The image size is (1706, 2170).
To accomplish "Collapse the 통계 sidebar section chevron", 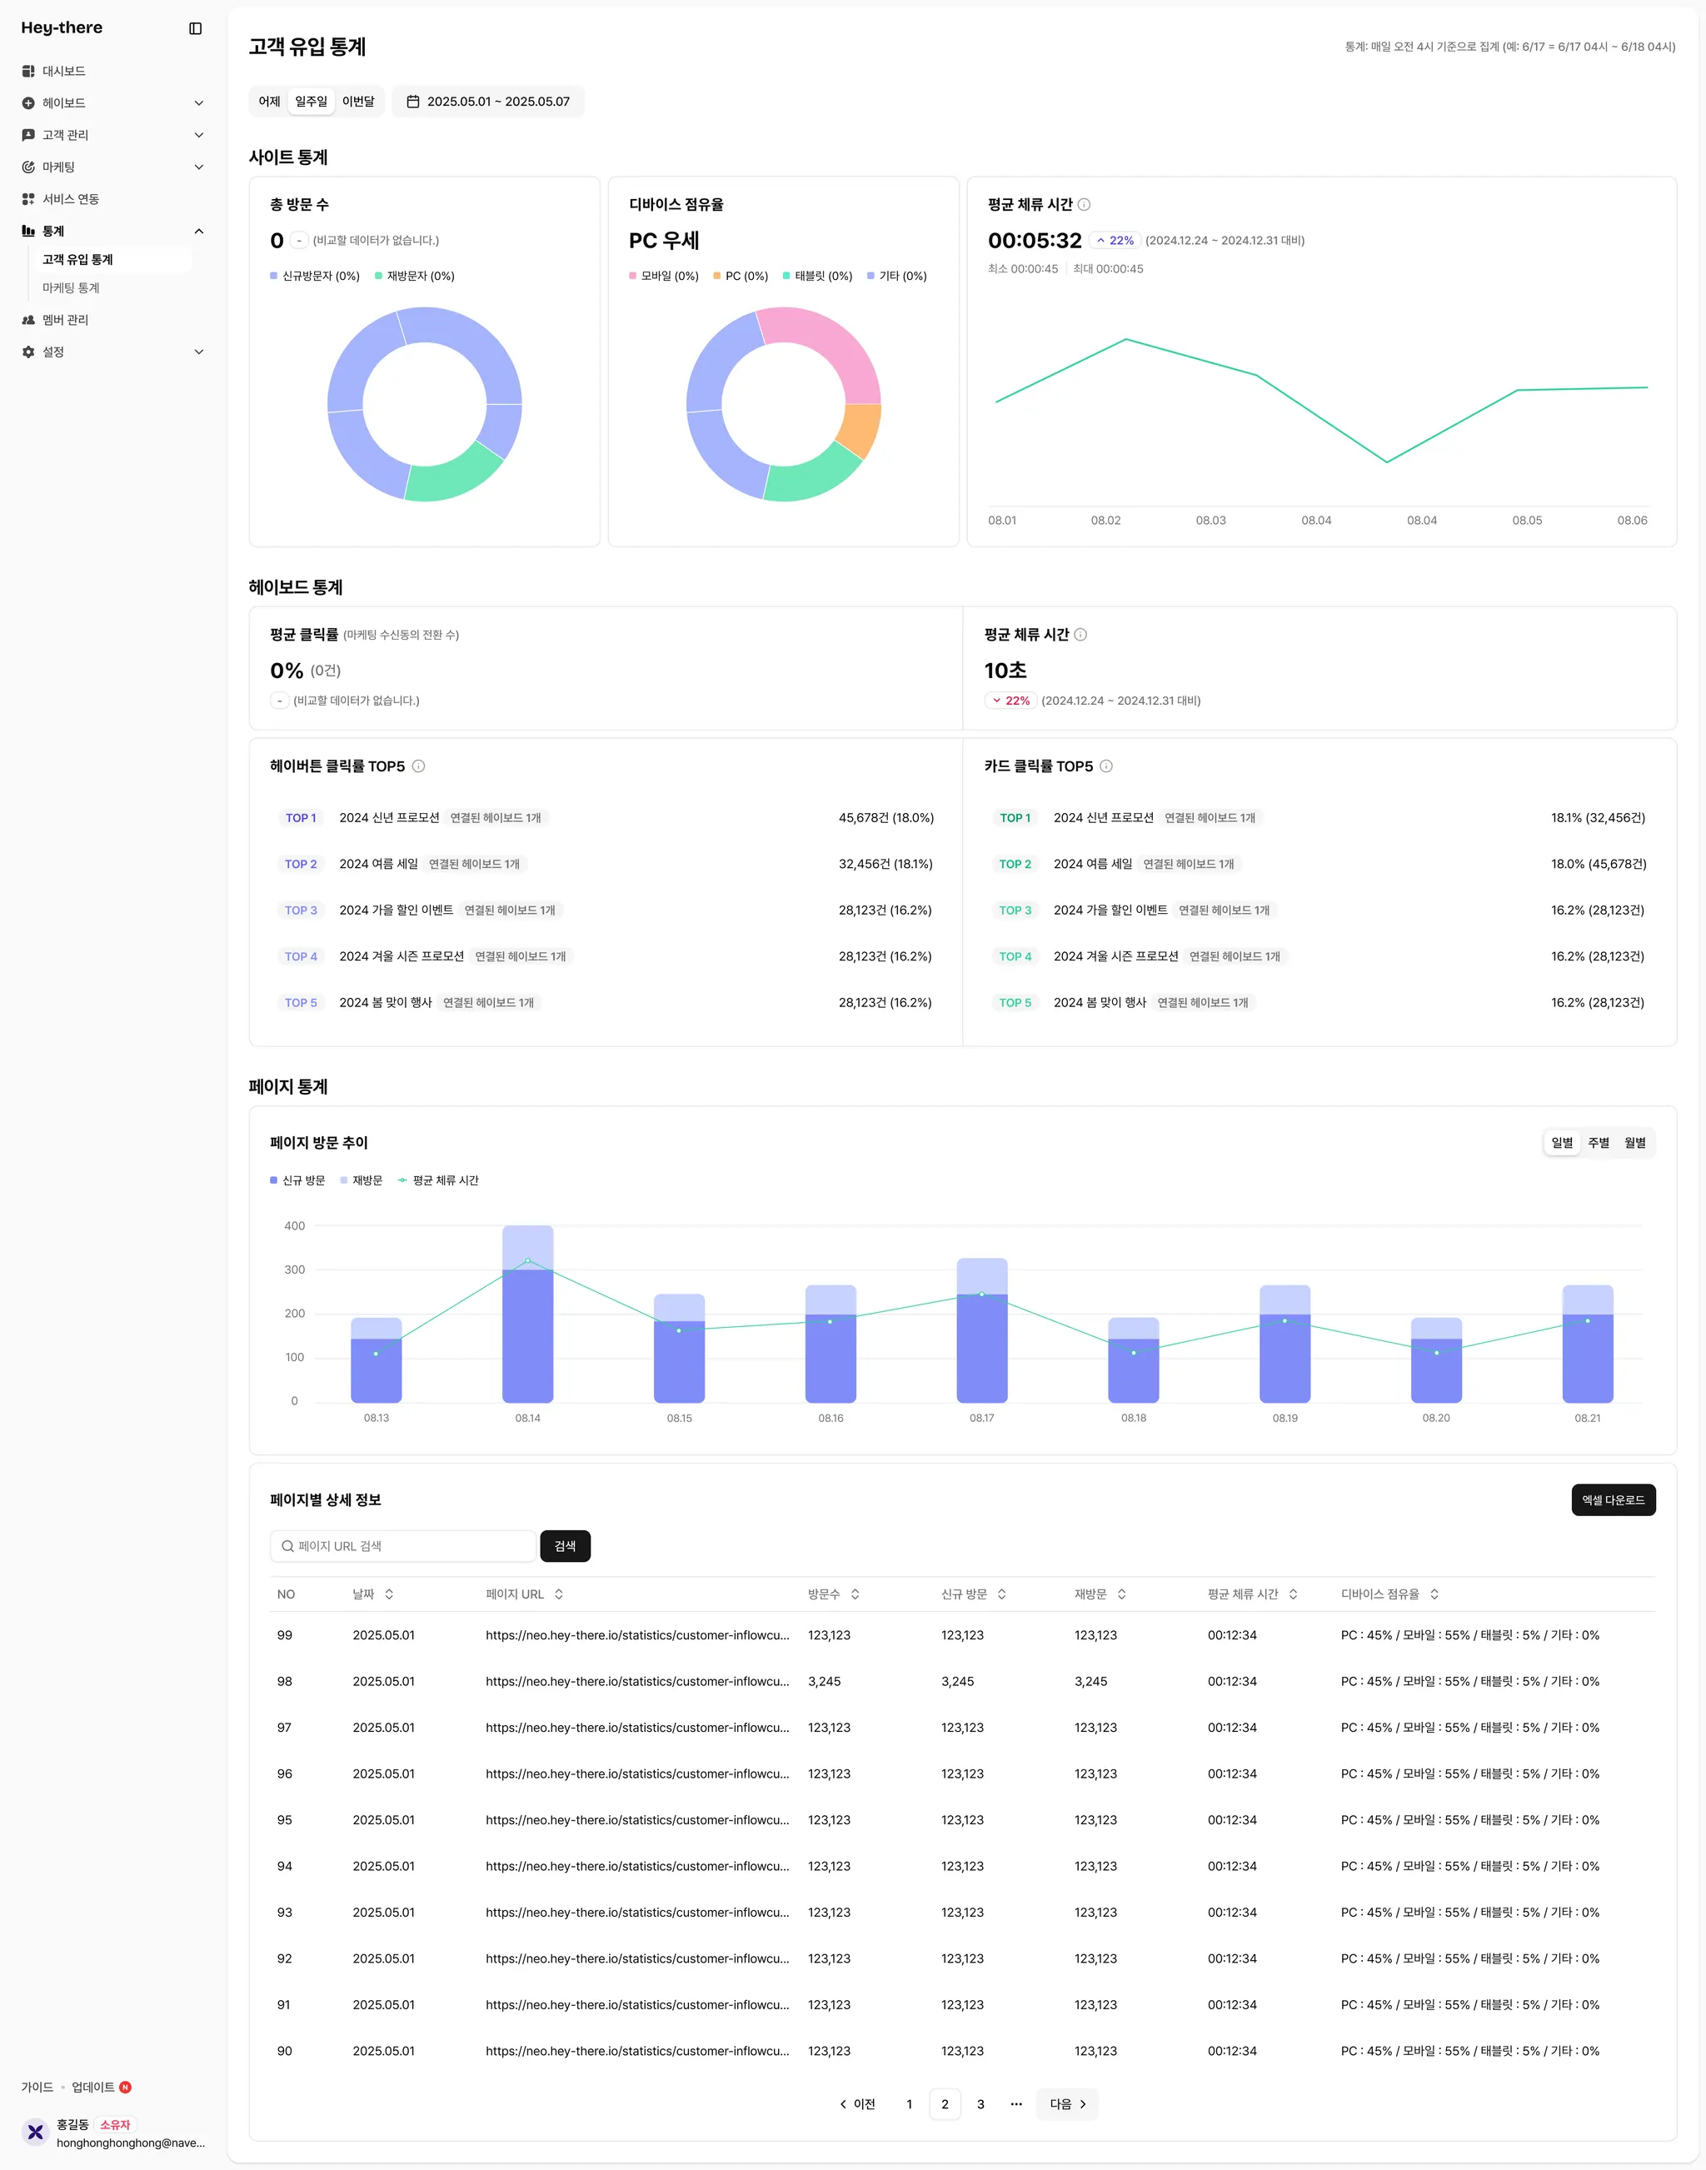I will pos(199,231).
